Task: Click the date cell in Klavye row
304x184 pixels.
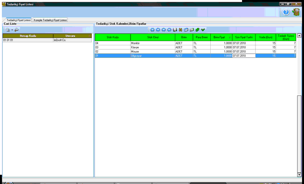Action: [244, 47]
